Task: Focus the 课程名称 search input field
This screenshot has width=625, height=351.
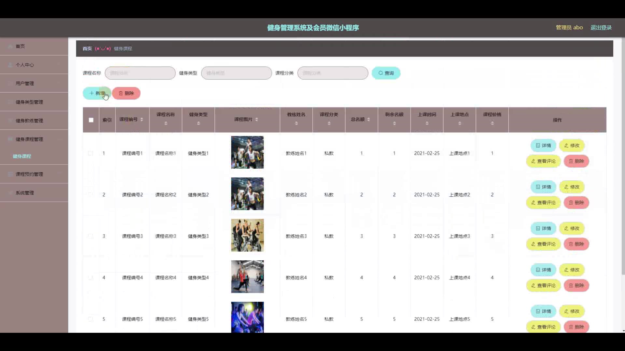Action: tap(140, 73)
